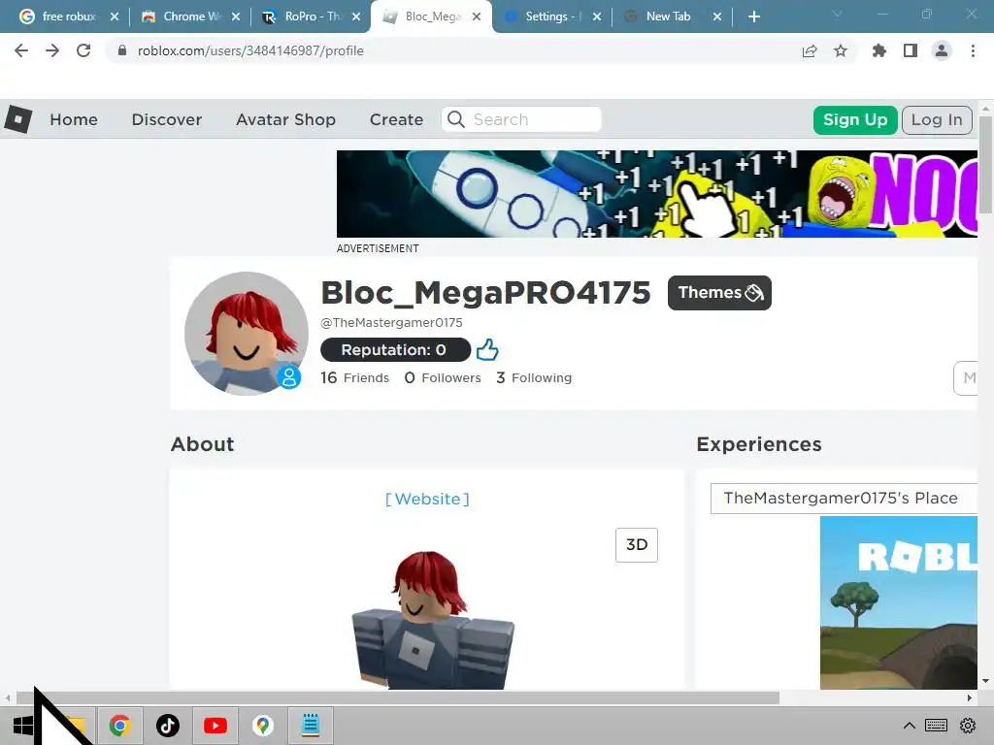Close the Settings tab

pyautogui.click(x=597, y=16)
